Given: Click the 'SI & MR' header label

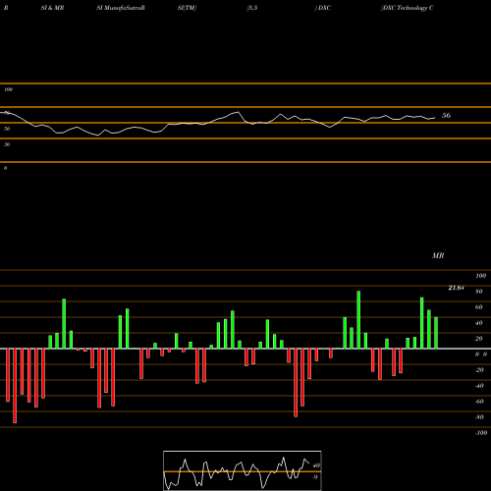Looking at the screenshot, I should click(52, 8).
